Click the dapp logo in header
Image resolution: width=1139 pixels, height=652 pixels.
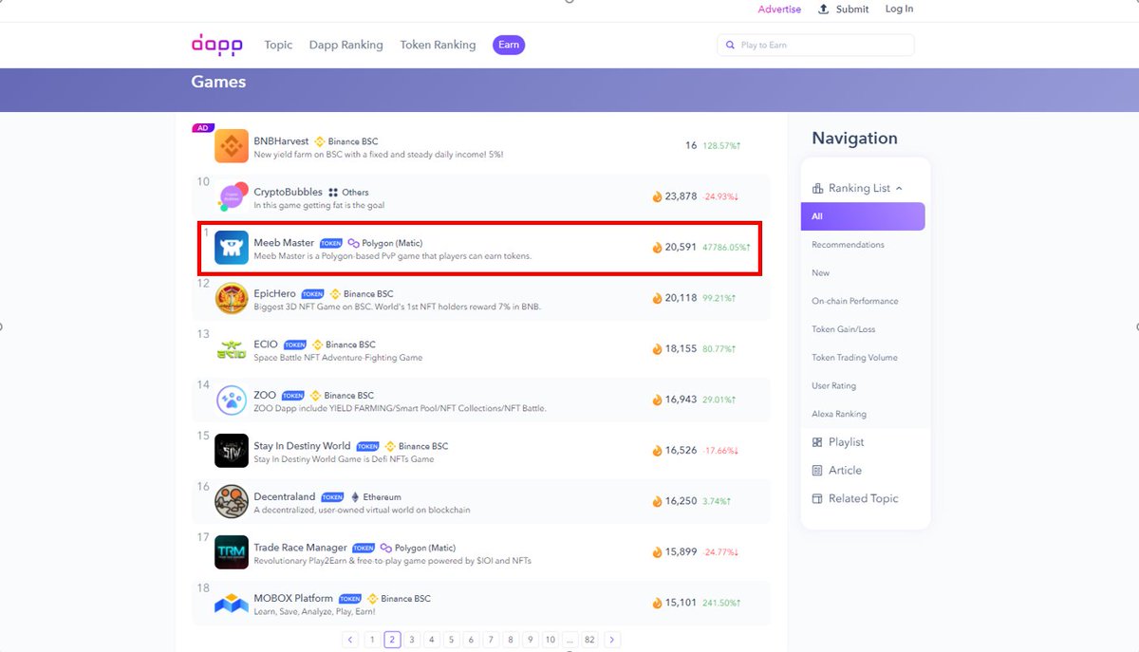(217, 45)
